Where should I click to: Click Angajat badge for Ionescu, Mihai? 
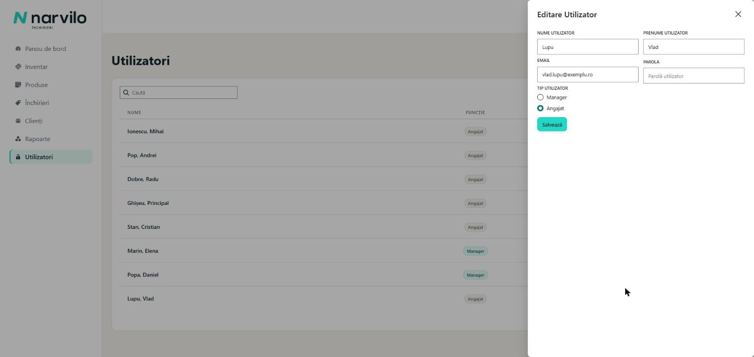[476, 131]
